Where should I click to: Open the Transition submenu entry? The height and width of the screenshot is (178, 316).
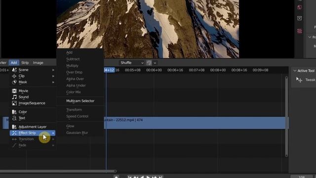click(33, 139)
